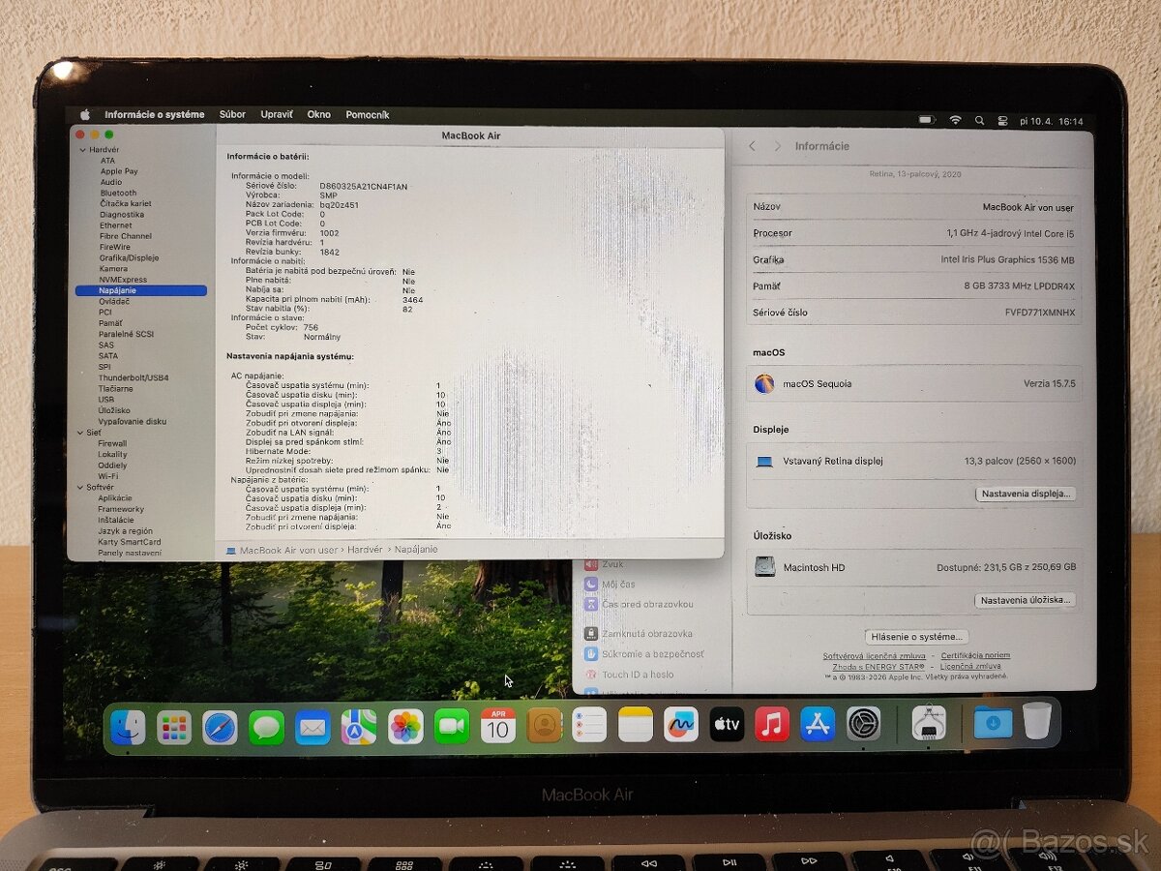Start Apple Music from the Dock
Viewport: 1161px width, 871px height.
coord(772,724)
